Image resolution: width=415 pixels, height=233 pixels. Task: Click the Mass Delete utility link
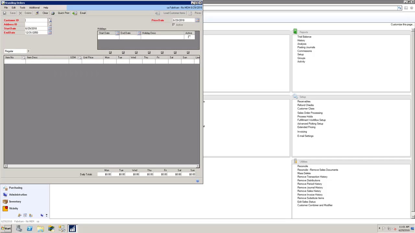point(304,173)
